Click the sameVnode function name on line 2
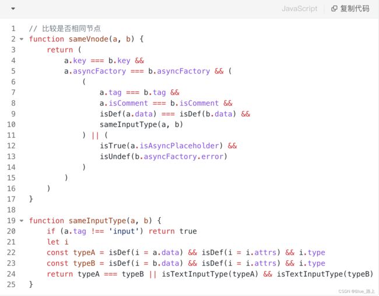 (89, 39)
